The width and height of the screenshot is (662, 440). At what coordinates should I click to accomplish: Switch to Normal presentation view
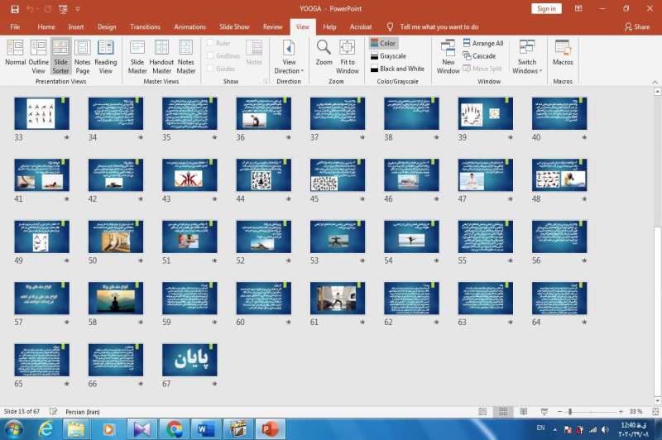click(x=15, y=56)
